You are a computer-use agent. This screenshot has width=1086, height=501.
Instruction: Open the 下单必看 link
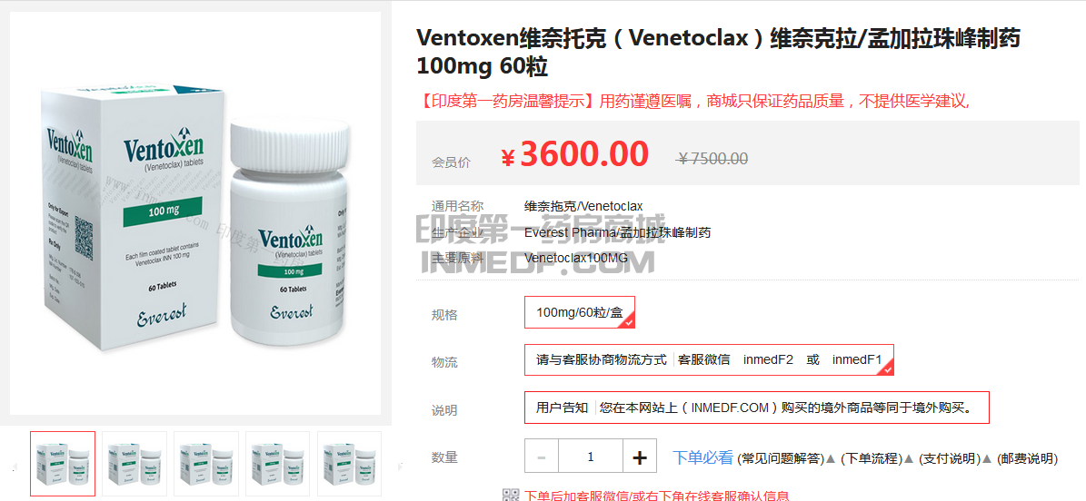702,457
